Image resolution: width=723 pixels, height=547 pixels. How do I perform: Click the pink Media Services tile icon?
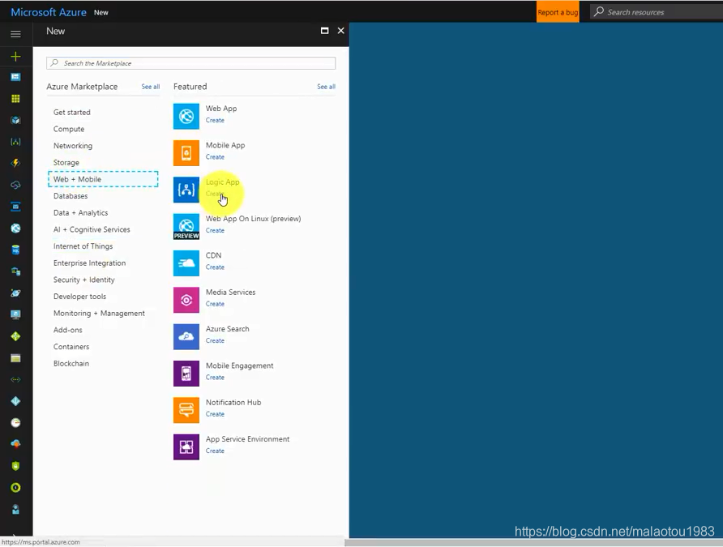coord(186,300)
